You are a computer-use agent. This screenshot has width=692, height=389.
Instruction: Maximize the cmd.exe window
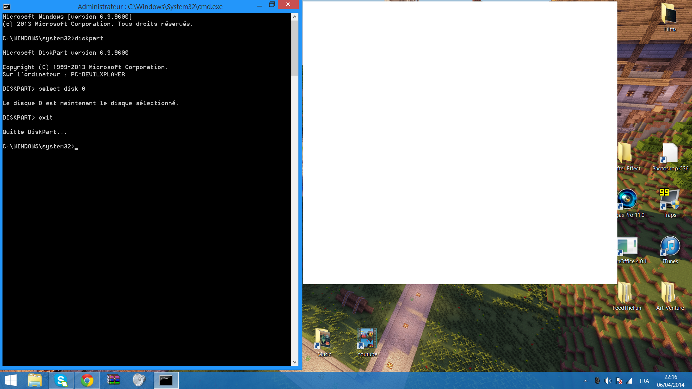(x=272, y=5)
